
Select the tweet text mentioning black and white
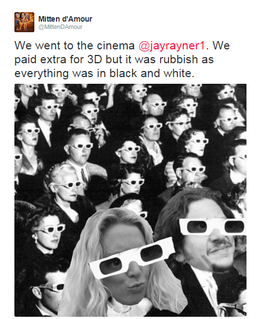click(122, 59)
